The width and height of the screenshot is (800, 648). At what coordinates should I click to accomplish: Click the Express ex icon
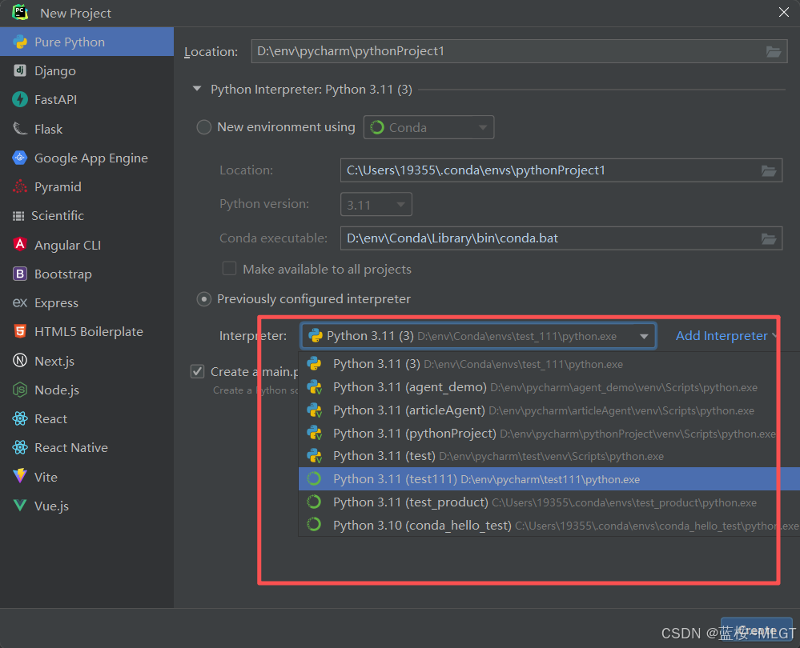19,303
